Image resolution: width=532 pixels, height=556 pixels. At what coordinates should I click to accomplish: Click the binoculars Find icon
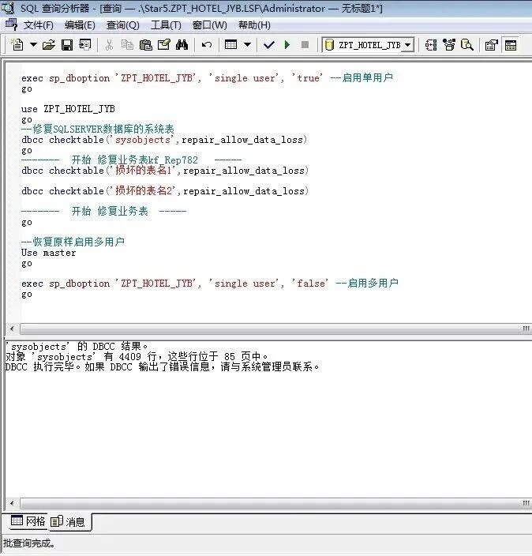pos(182,45)
